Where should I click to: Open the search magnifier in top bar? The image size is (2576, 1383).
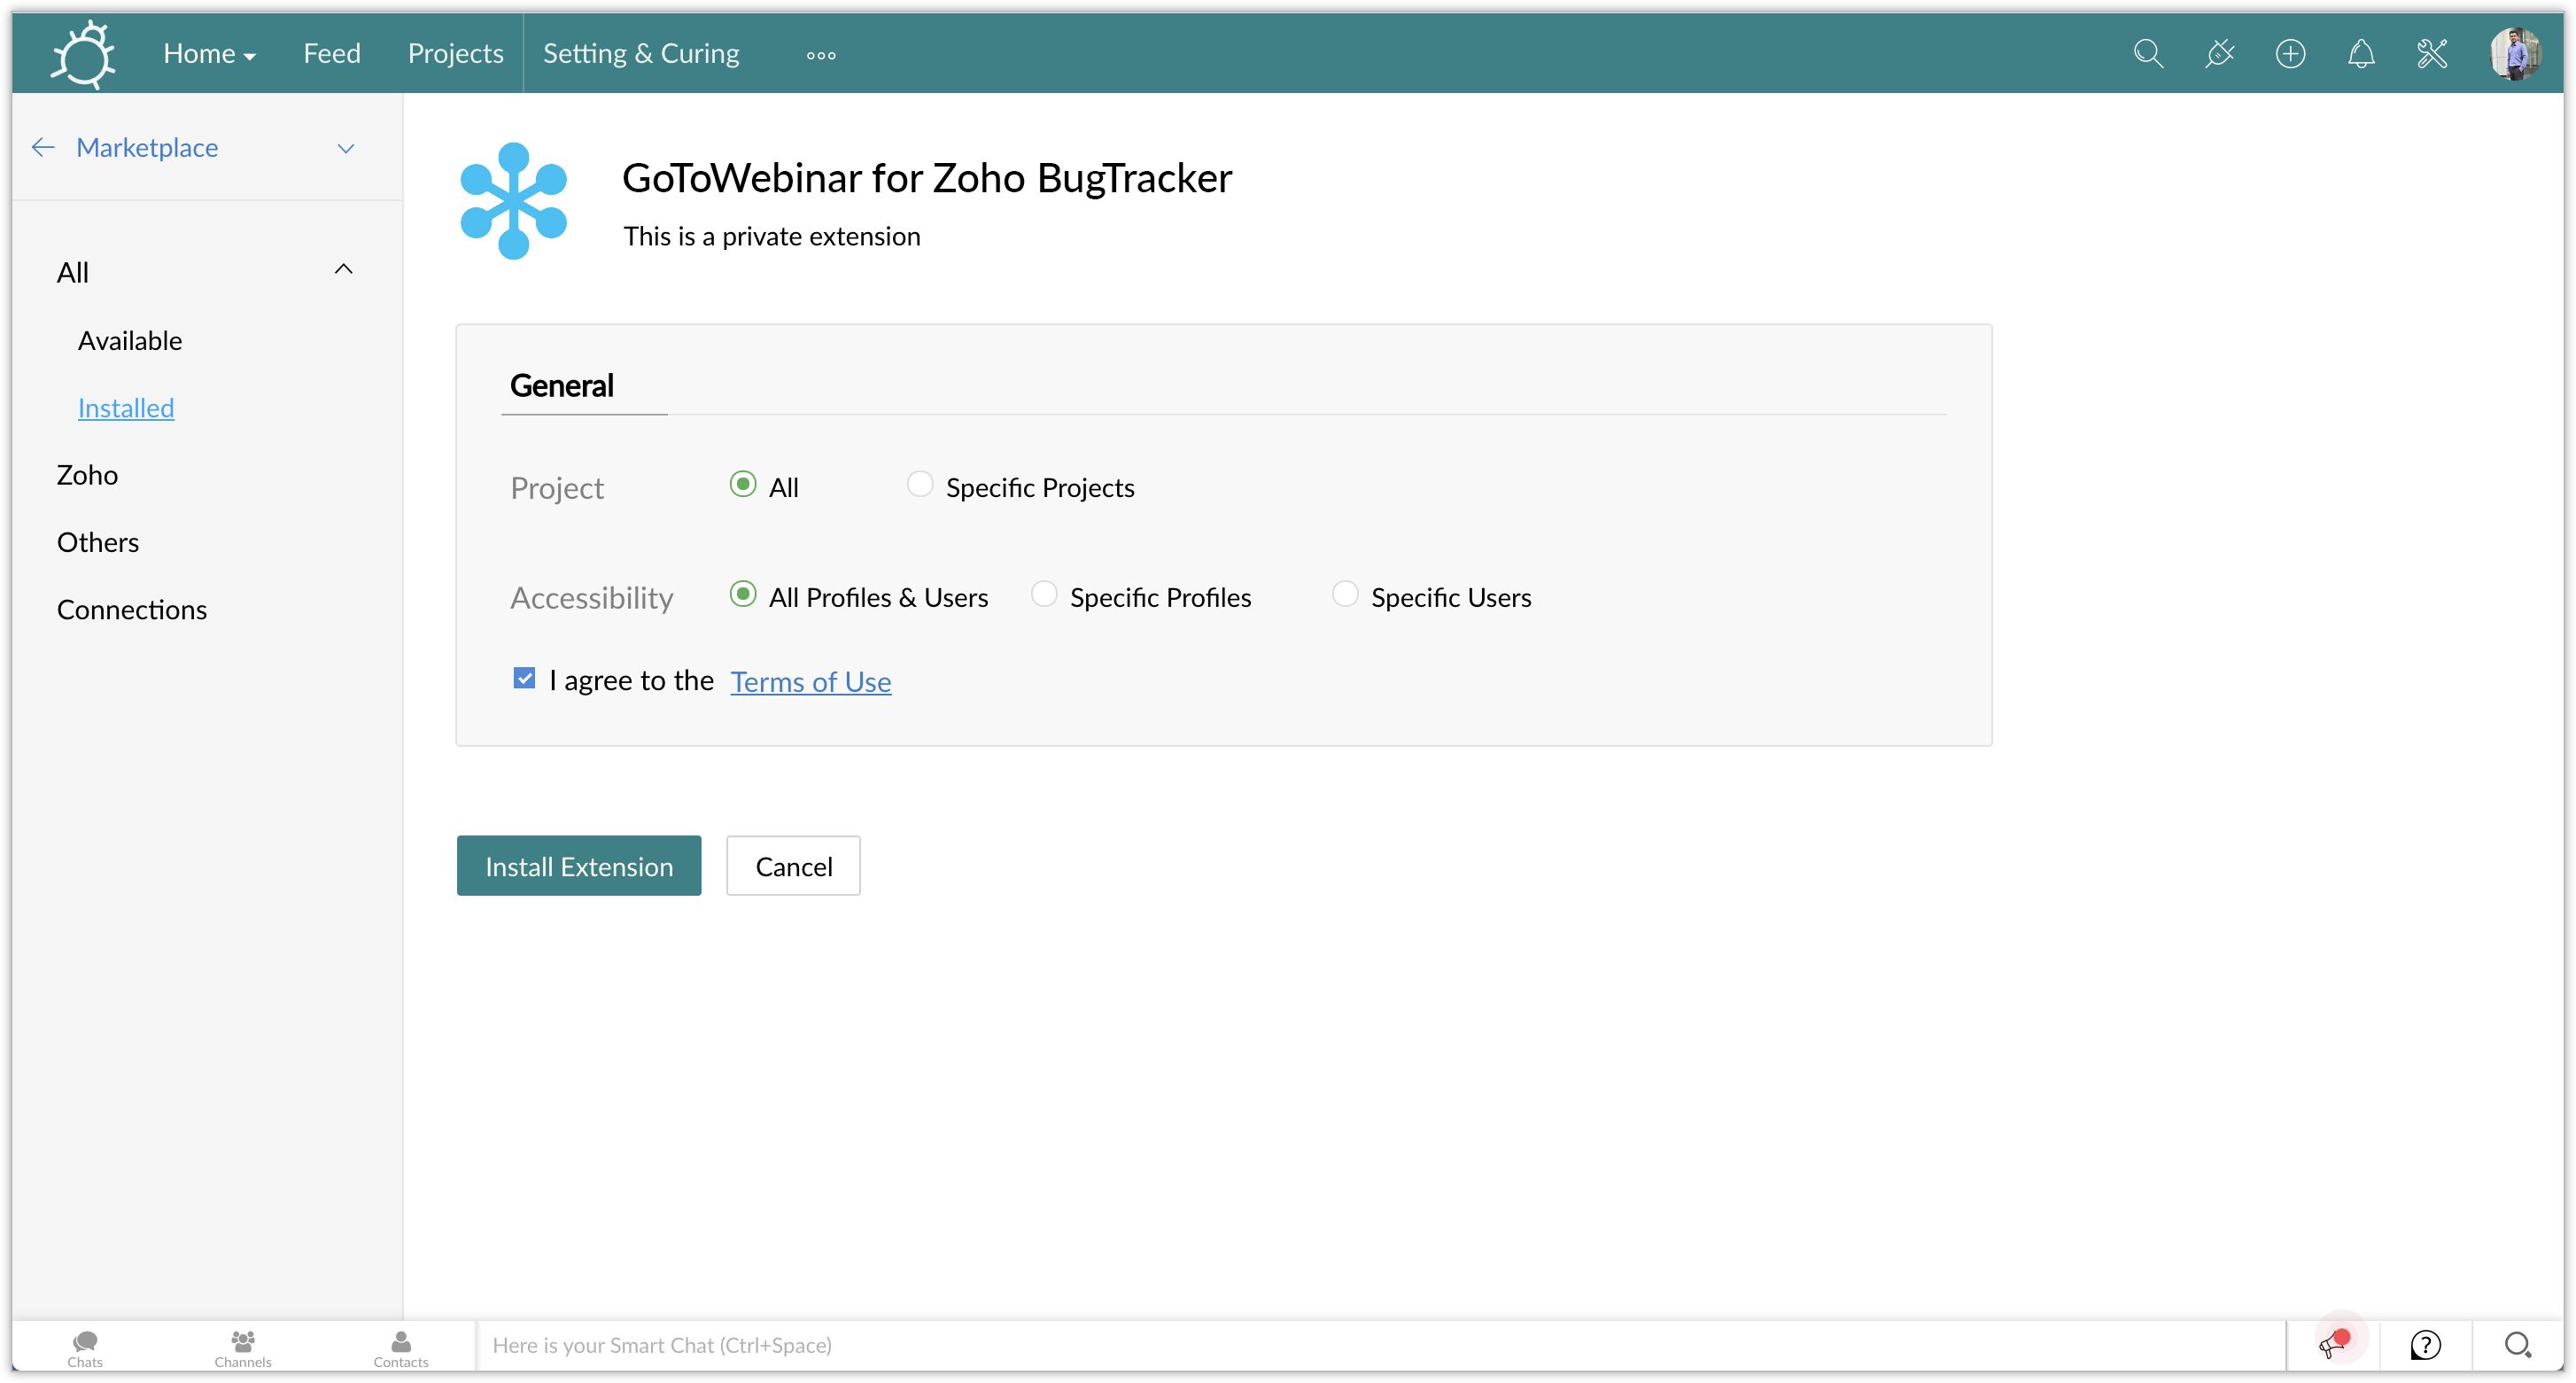pyautogui.click(x=2148, y=54)
